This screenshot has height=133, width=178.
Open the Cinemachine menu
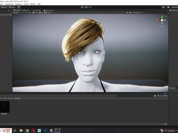[x=9, y=4]
